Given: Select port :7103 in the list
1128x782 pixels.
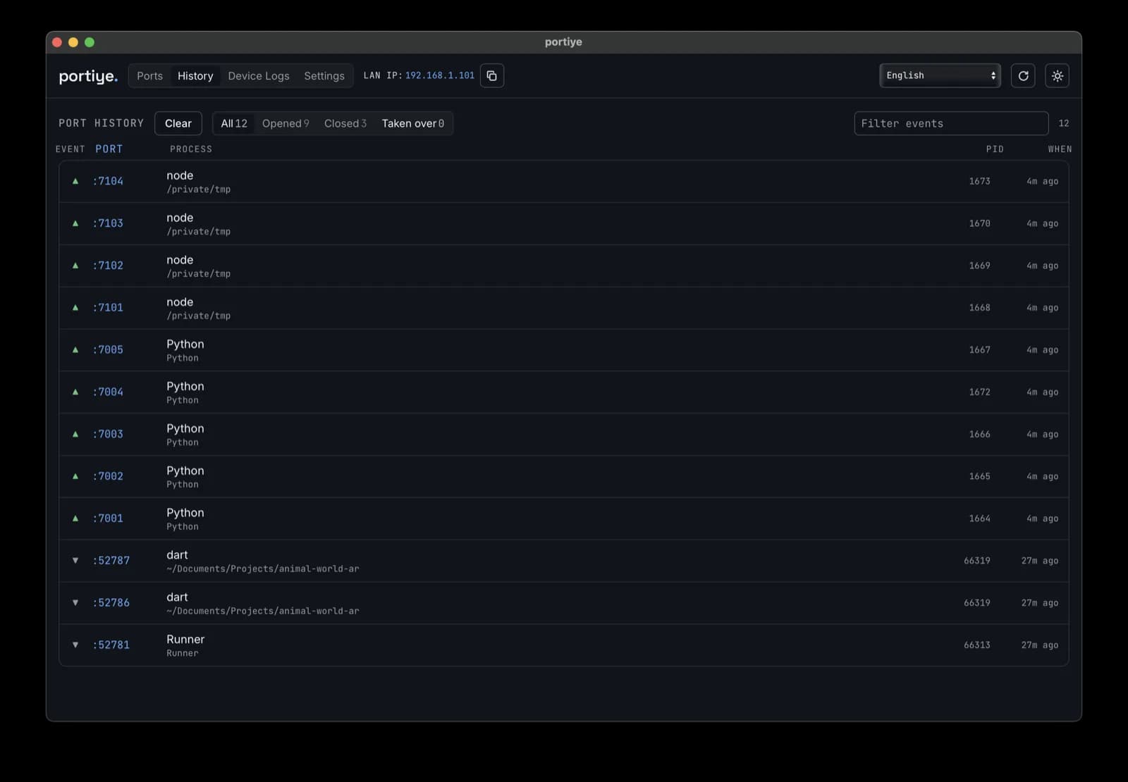Looking at the screenshot, I should coord(108,223).
